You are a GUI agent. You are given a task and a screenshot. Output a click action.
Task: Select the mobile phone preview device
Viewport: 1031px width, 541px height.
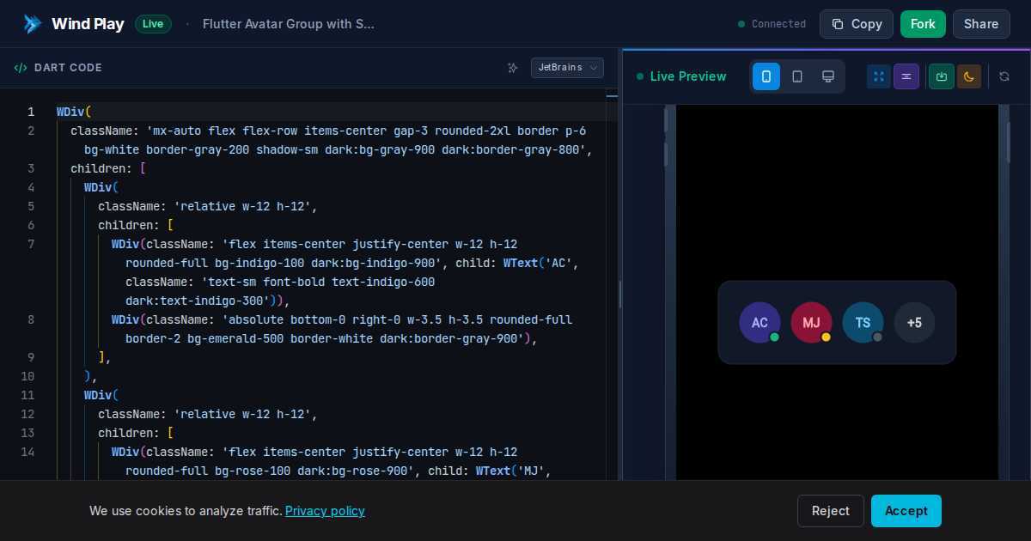click(x=766, y=76)
